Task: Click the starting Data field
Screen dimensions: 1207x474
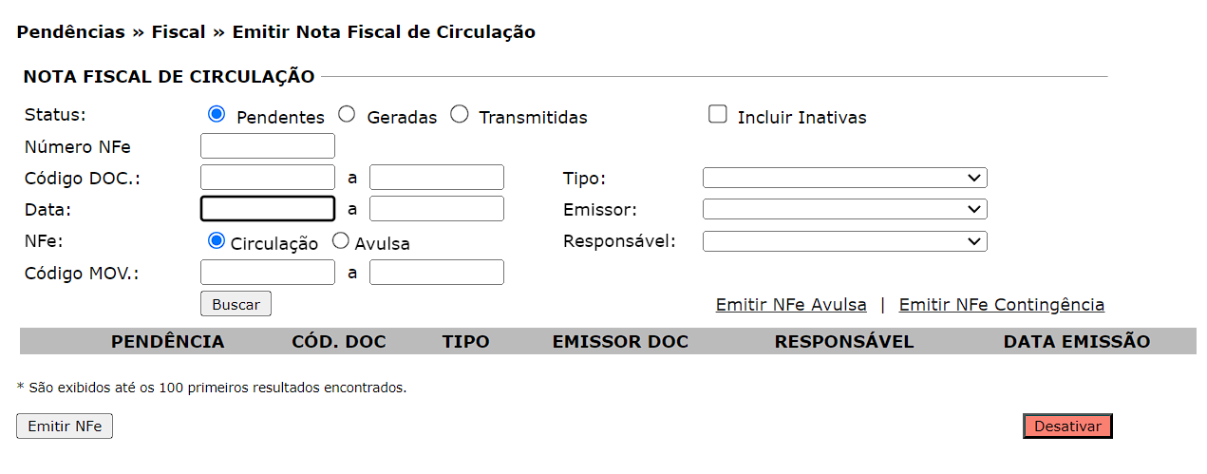Action: coord(268,209)
